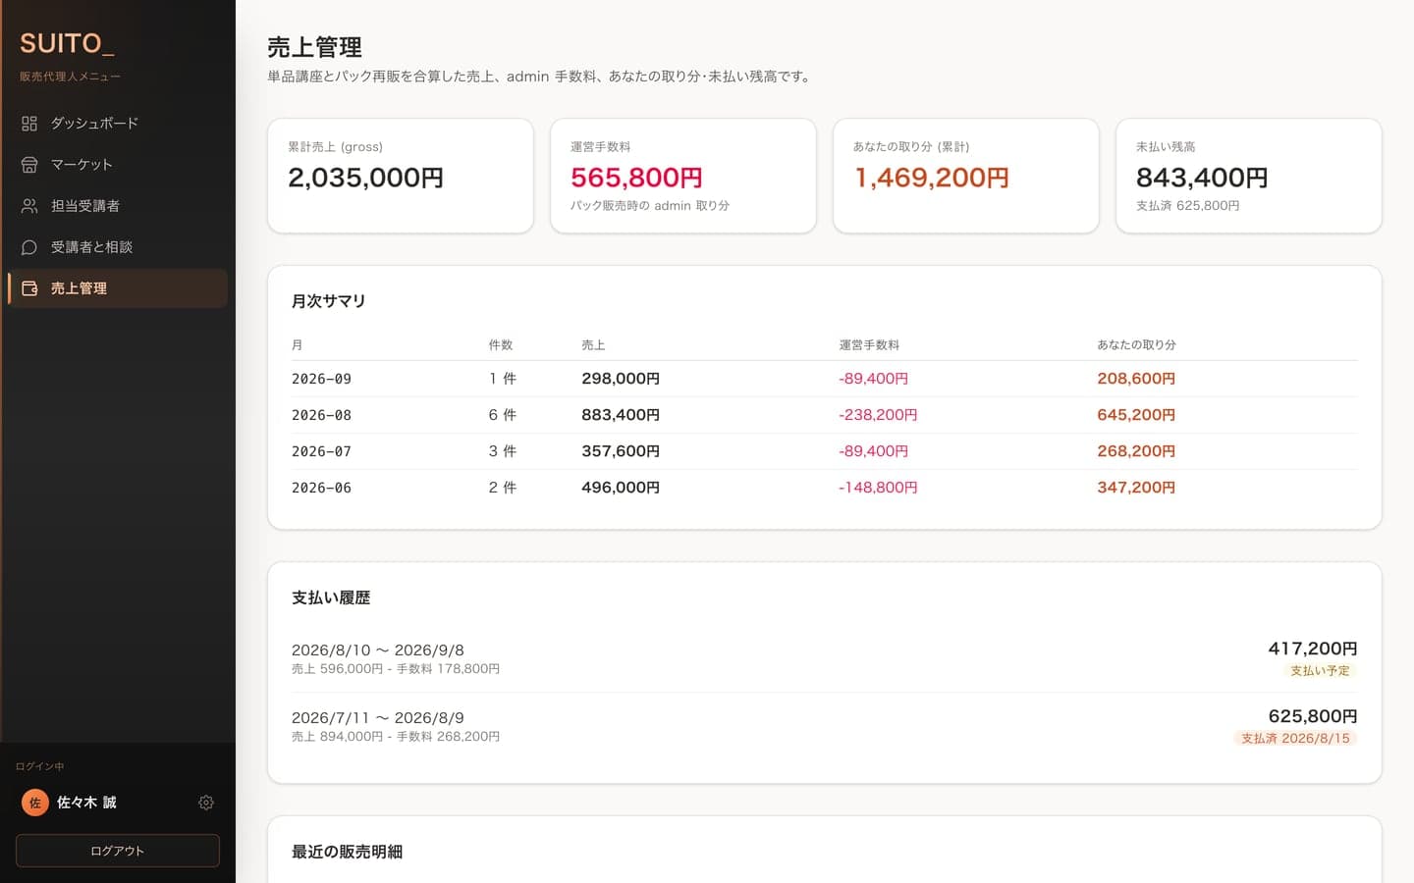The height and width of the screenshot is (883, 1414).
Task: Click the SUITO_ logo
Action: pos(67,44)
